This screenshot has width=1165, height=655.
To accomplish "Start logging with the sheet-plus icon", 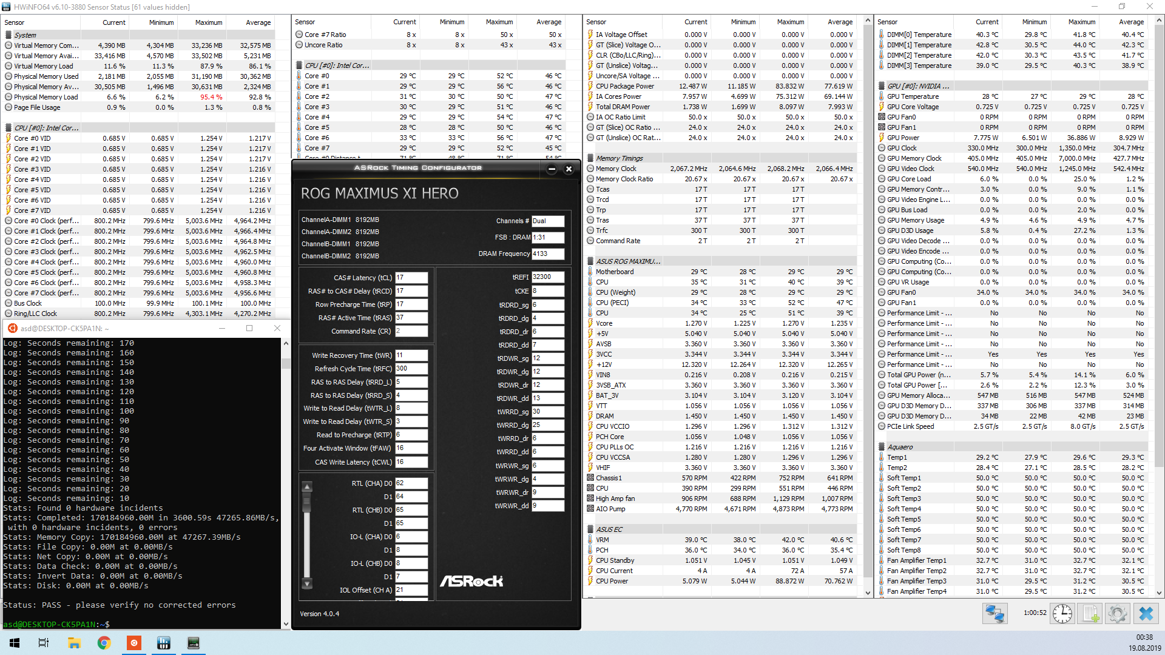I will pos(1090,614).
